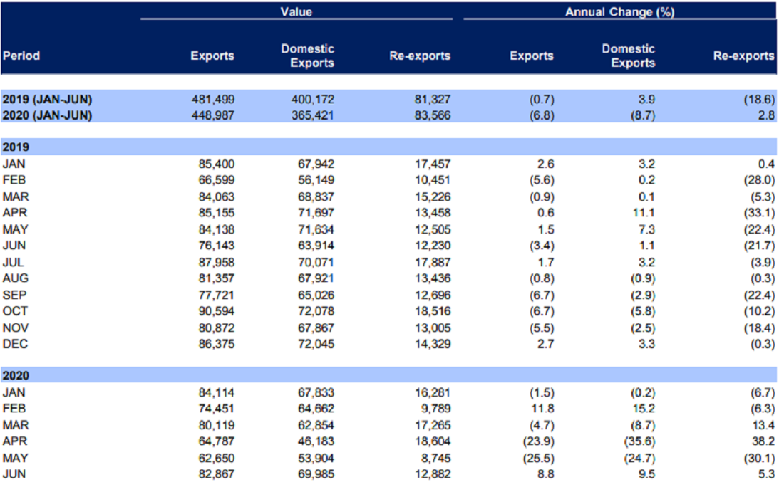
Task: Click the domestic exports change (35.6)
Action: (x=639, y=441)
